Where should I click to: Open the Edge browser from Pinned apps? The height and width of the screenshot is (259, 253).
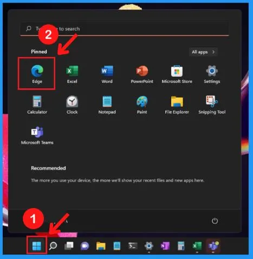click(x=37, y=74)
